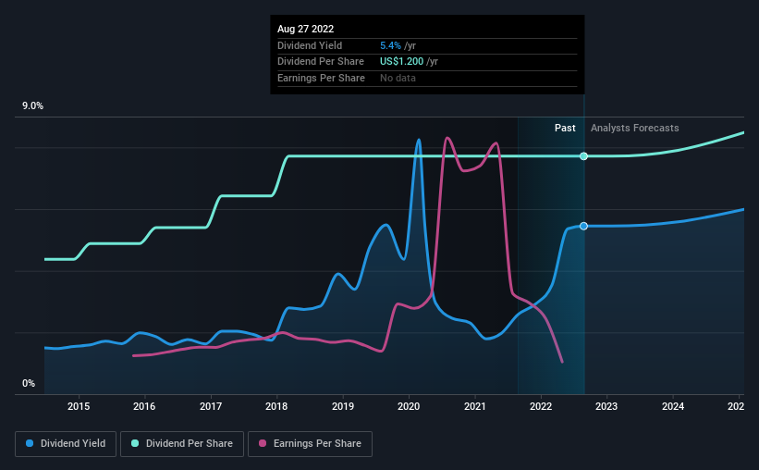Toggle the Earnings Per Share legend button

pos(310,444)
